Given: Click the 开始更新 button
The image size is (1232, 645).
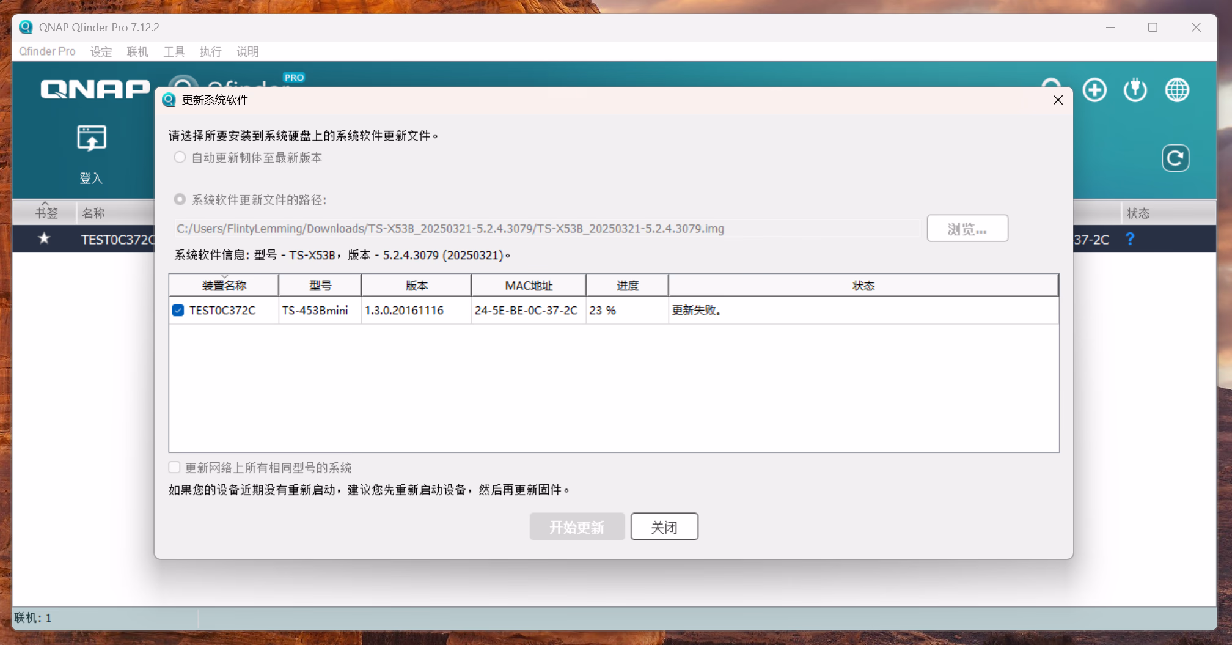Looking at the screenshot, I should click(577, 526).
